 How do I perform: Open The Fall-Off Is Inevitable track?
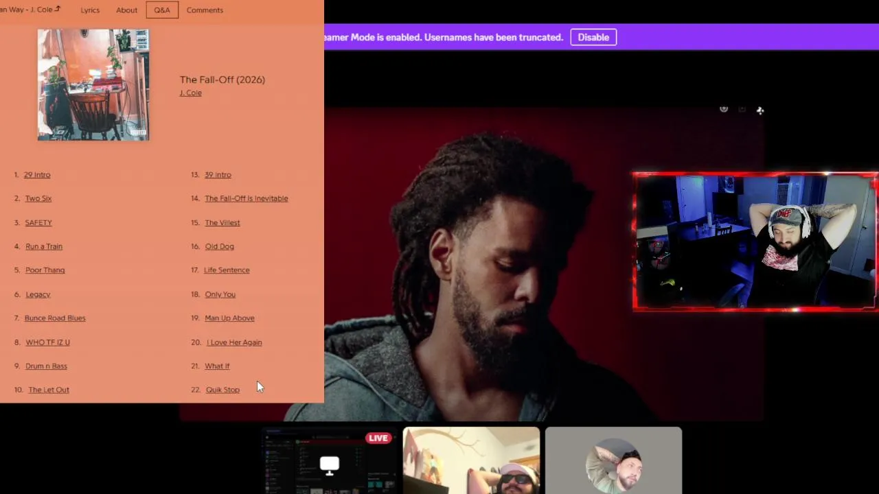247,198
